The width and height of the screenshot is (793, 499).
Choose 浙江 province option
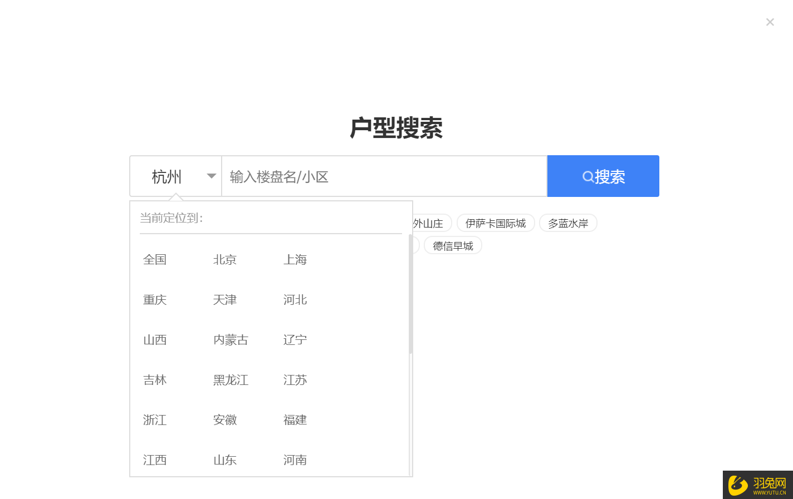click(155, 420)
